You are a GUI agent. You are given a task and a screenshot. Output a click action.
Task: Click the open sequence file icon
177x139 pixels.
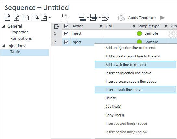tap(17, 18)
